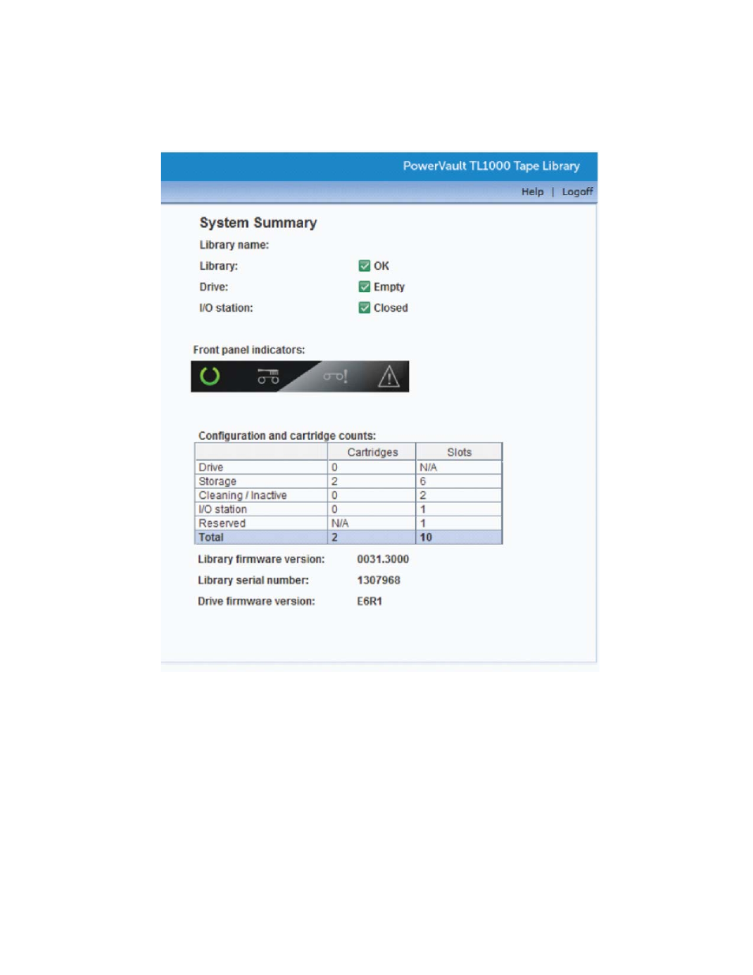Viewport: 753px width, 975px height.
Task: Select the Drive row label in table
Action: (x=211, y=467)
